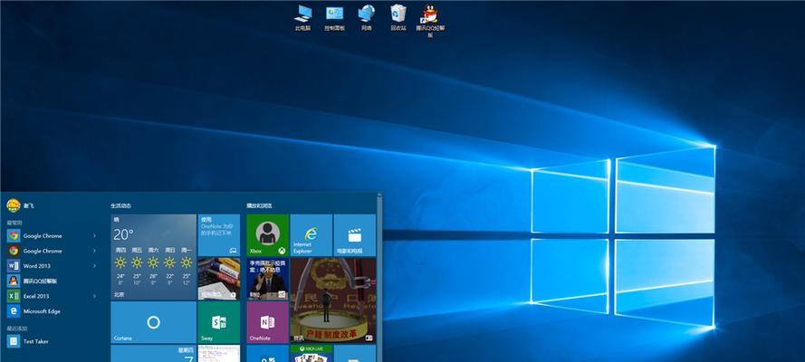This screenshot has width=805, height=362.
Task: Open 此电脑 (This PC) desktop icon
Action: click(x=303, y=18)
